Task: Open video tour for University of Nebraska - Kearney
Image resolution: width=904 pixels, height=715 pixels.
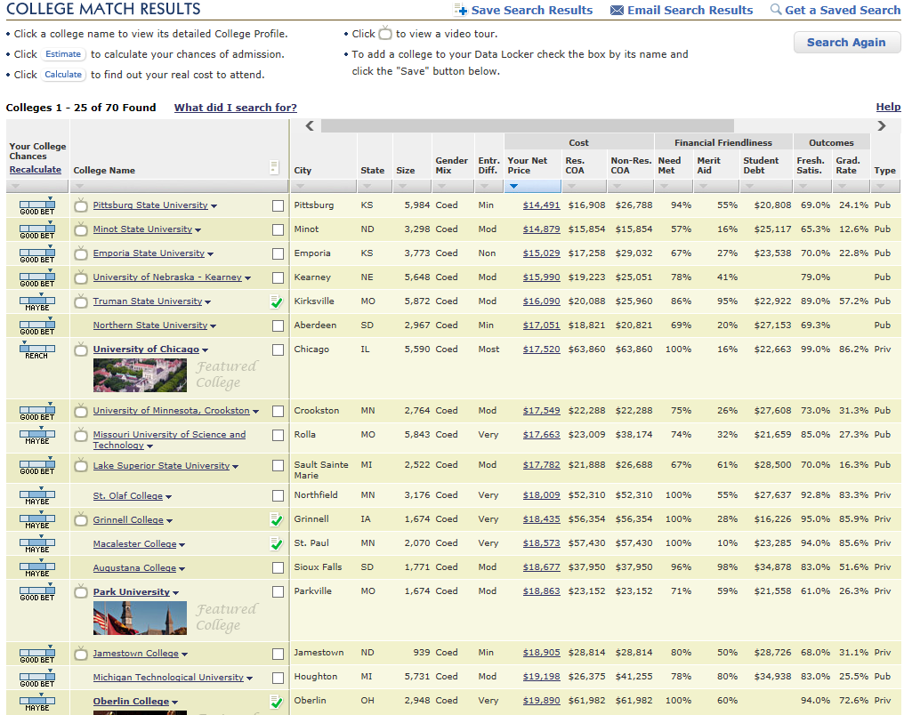Action: click(81, 277)
